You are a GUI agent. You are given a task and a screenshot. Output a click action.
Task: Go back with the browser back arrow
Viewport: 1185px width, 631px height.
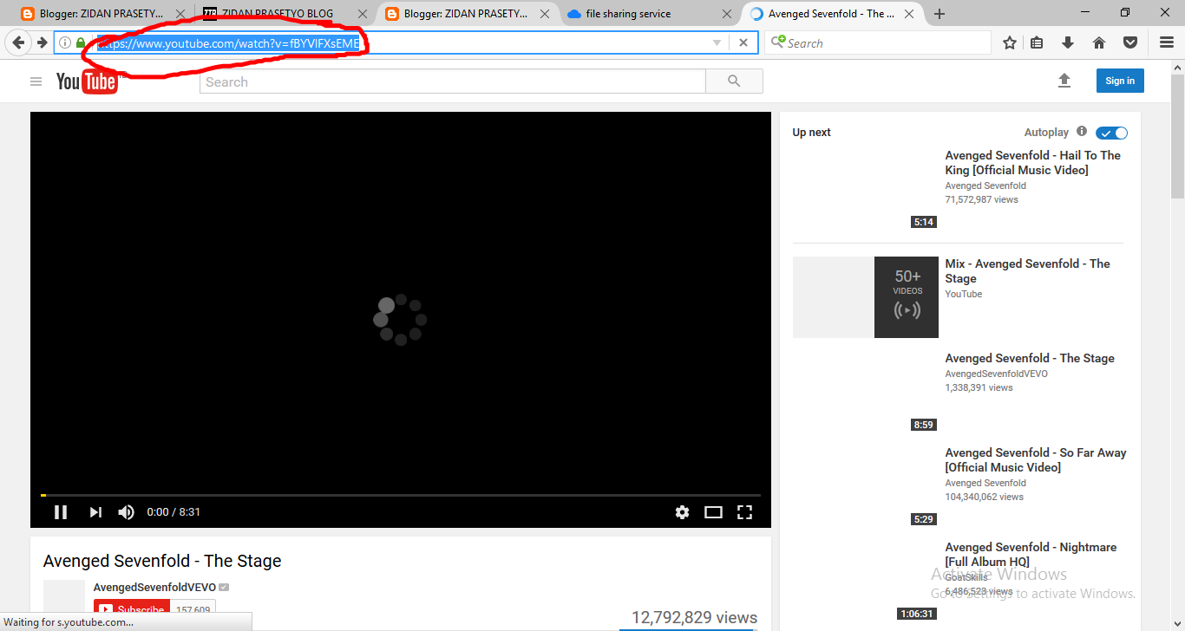coord(18,42)
